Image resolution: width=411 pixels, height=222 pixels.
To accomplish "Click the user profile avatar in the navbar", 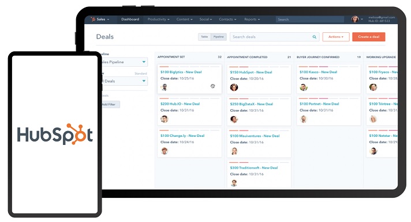I will 355,19.
